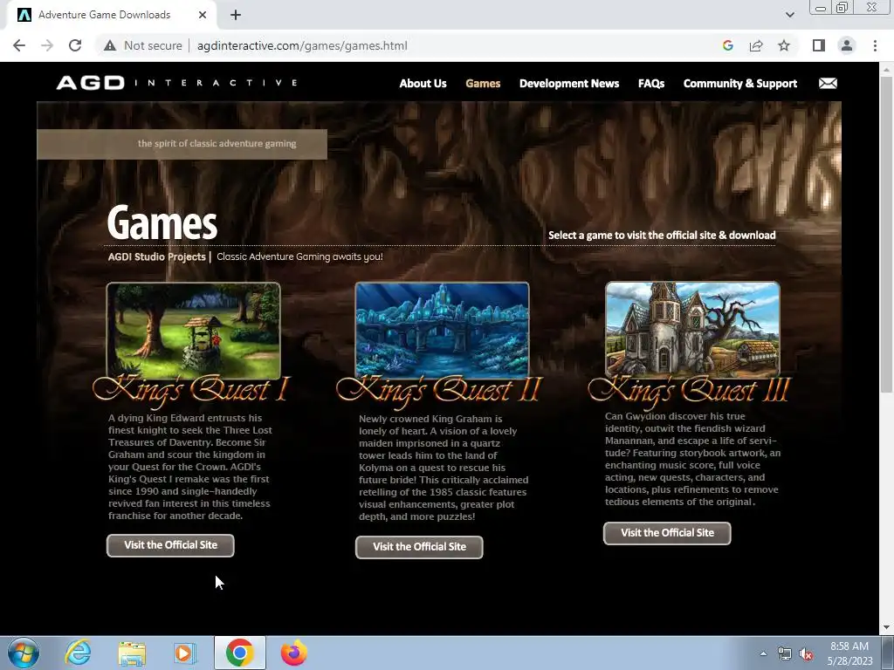
Task: Visit the Official Site for King's Quest III
Action: coord(667,533)
